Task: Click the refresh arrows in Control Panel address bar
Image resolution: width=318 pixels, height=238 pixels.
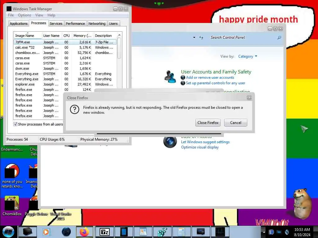Action: click(201, 37)
